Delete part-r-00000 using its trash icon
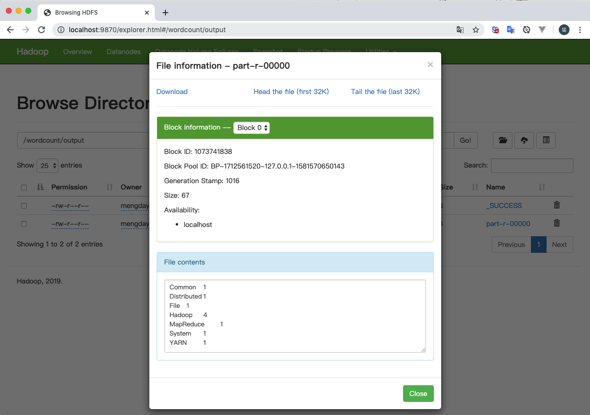This screenshot has height=415, width=590. tap(557, 223)
